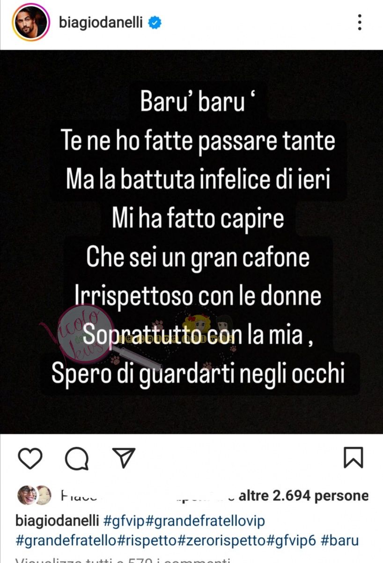Open comments with speech bubble icon
Screen dimensions: 383x563
point(76,458)
